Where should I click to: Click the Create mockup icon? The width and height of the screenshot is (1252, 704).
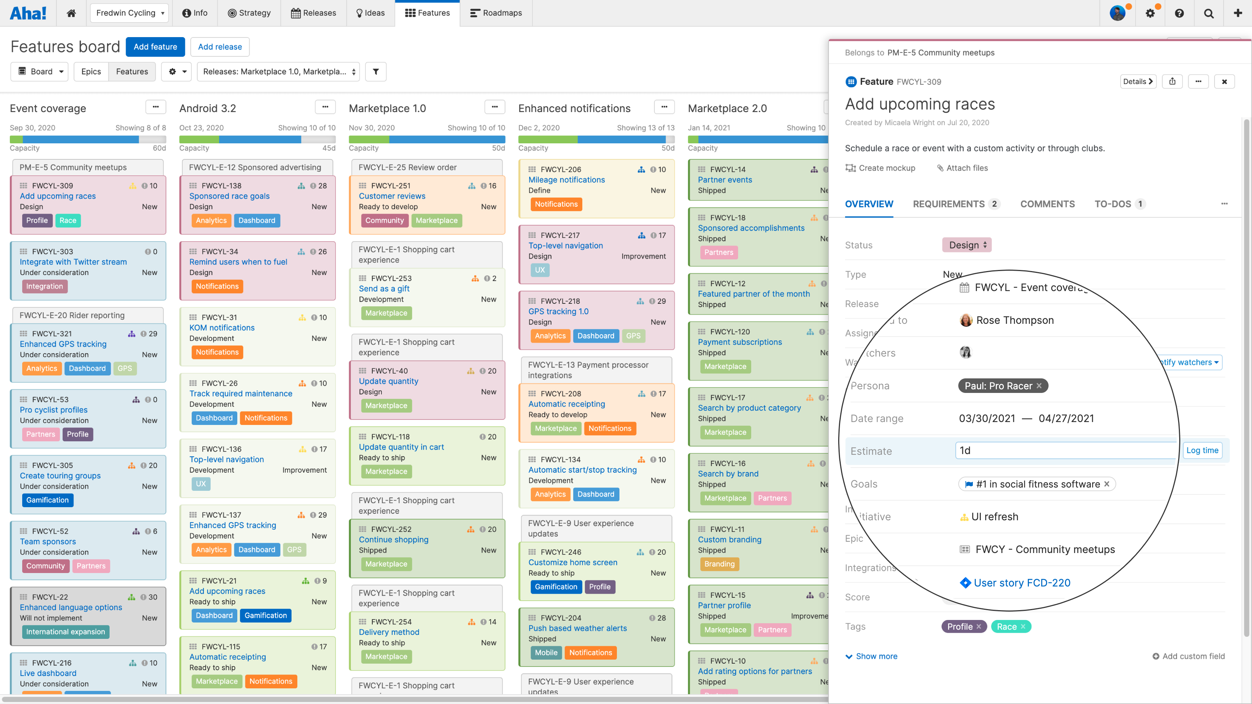(x=851, y=168)
